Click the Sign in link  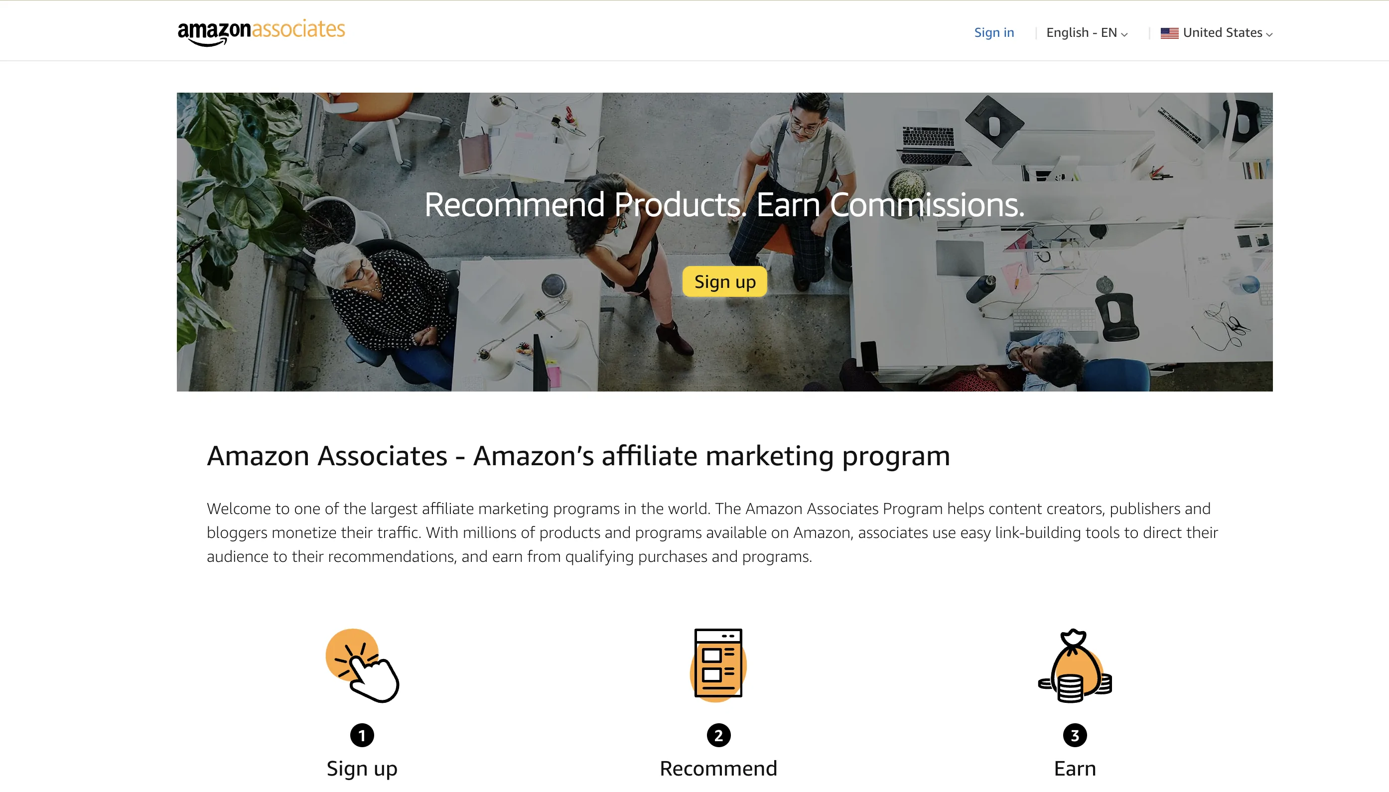(994, 33)
